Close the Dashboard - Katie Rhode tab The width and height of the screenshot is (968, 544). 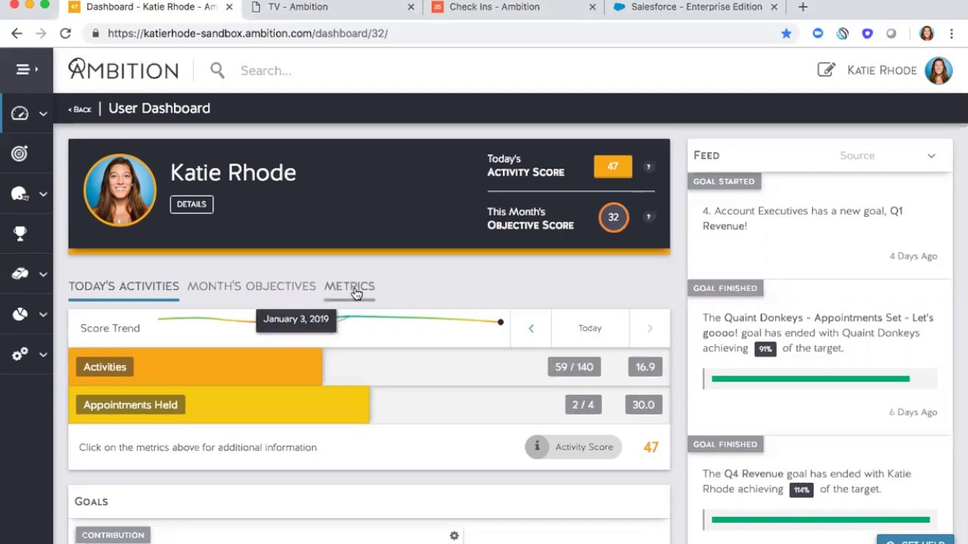coord(229,7)
